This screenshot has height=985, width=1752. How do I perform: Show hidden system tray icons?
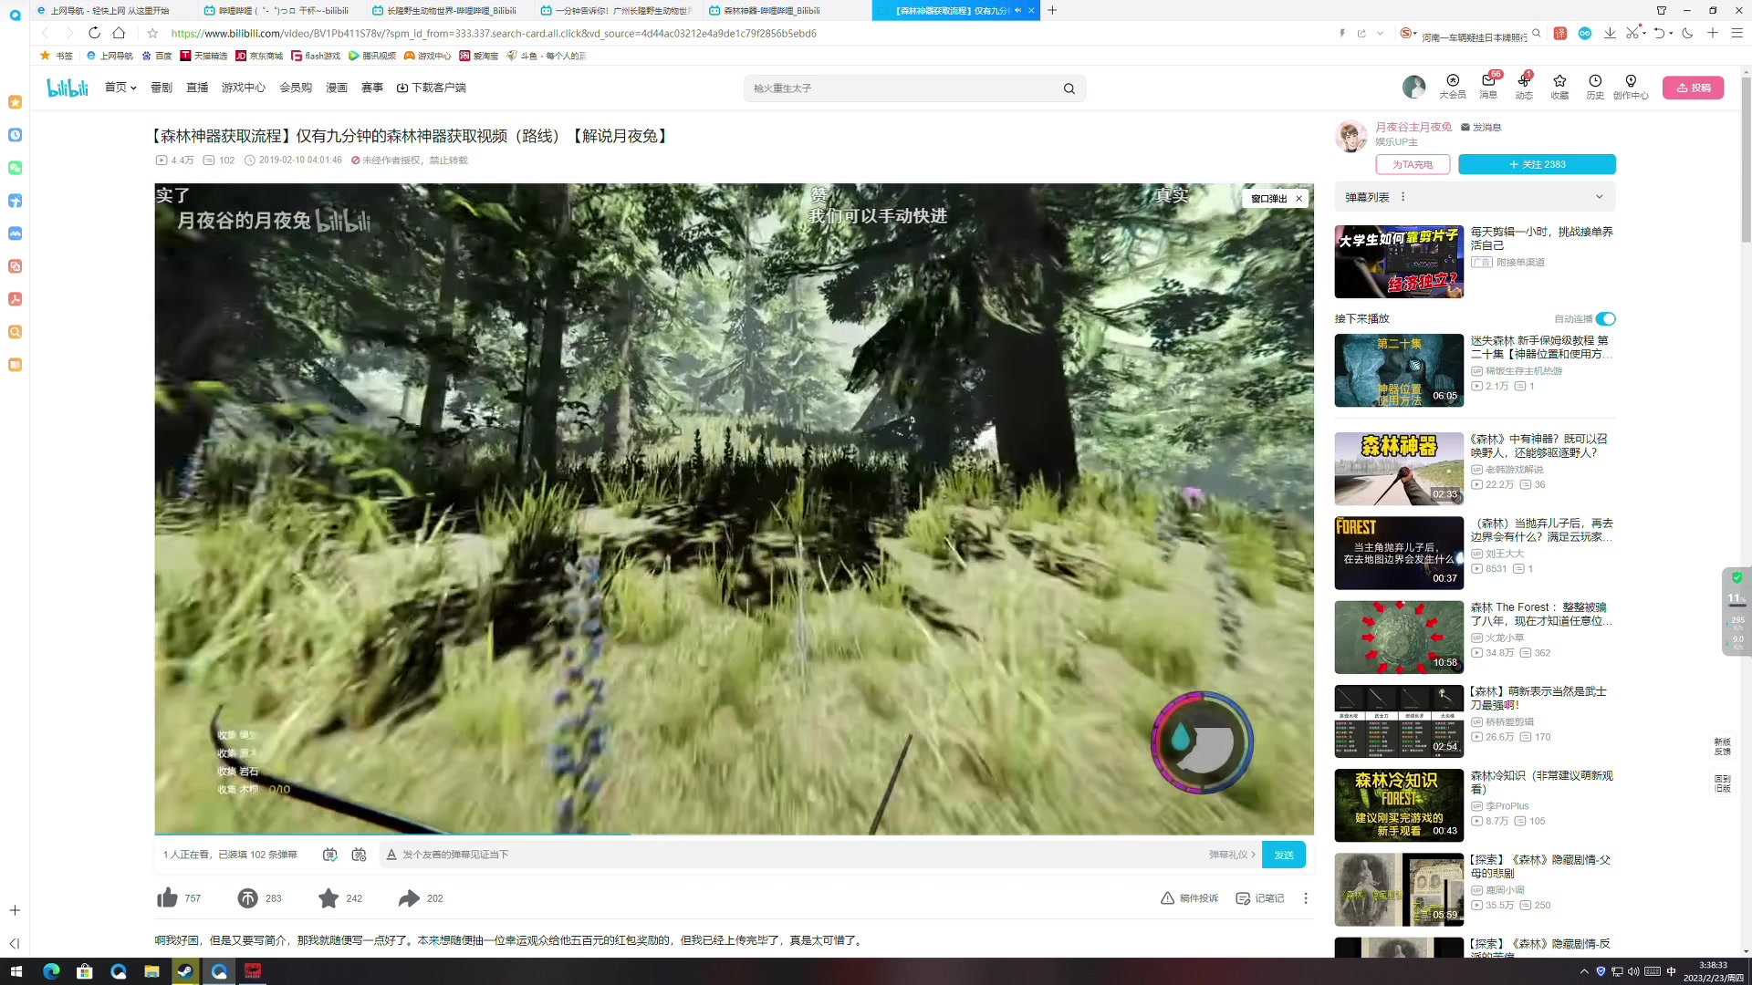point(1584,971)
